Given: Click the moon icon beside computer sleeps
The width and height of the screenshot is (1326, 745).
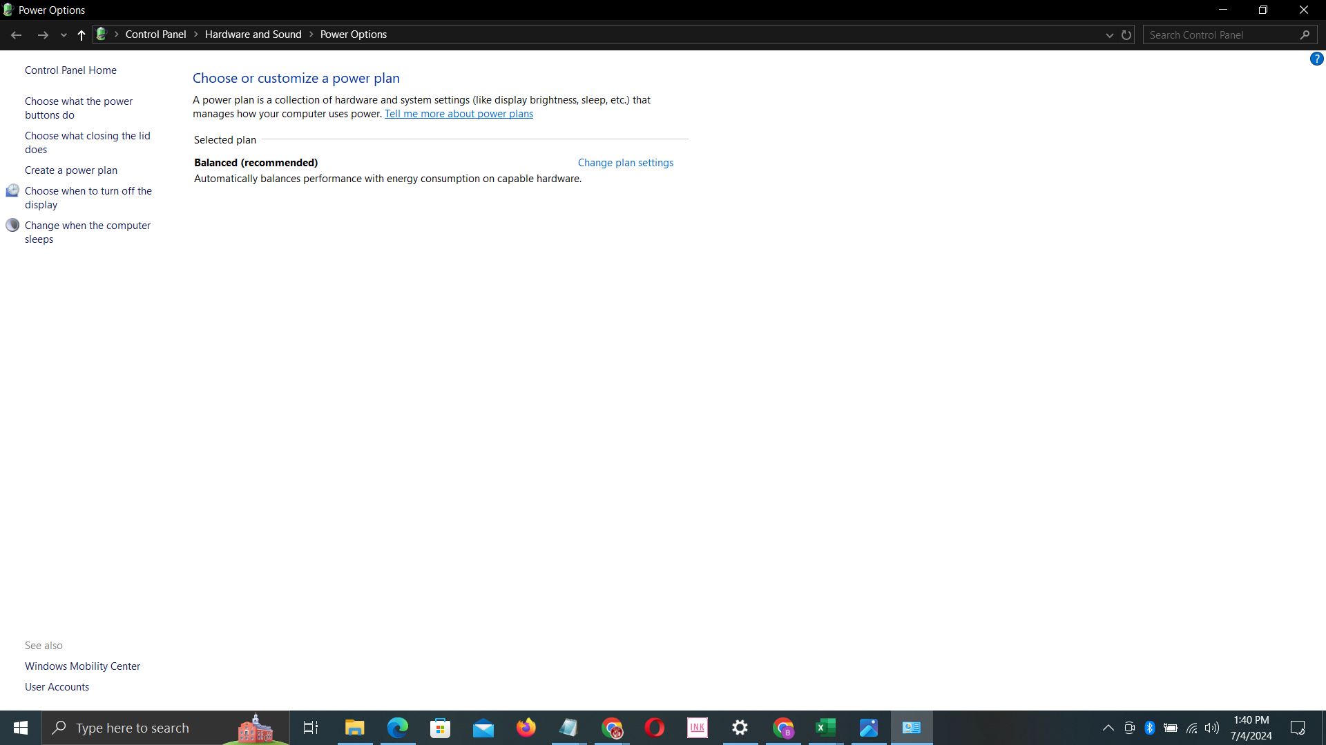Looking at the screenshot, I should (x=12, y=225).
